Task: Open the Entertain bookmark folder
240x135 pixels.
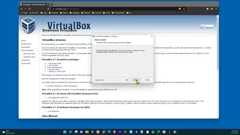Action: click(53, 13)
